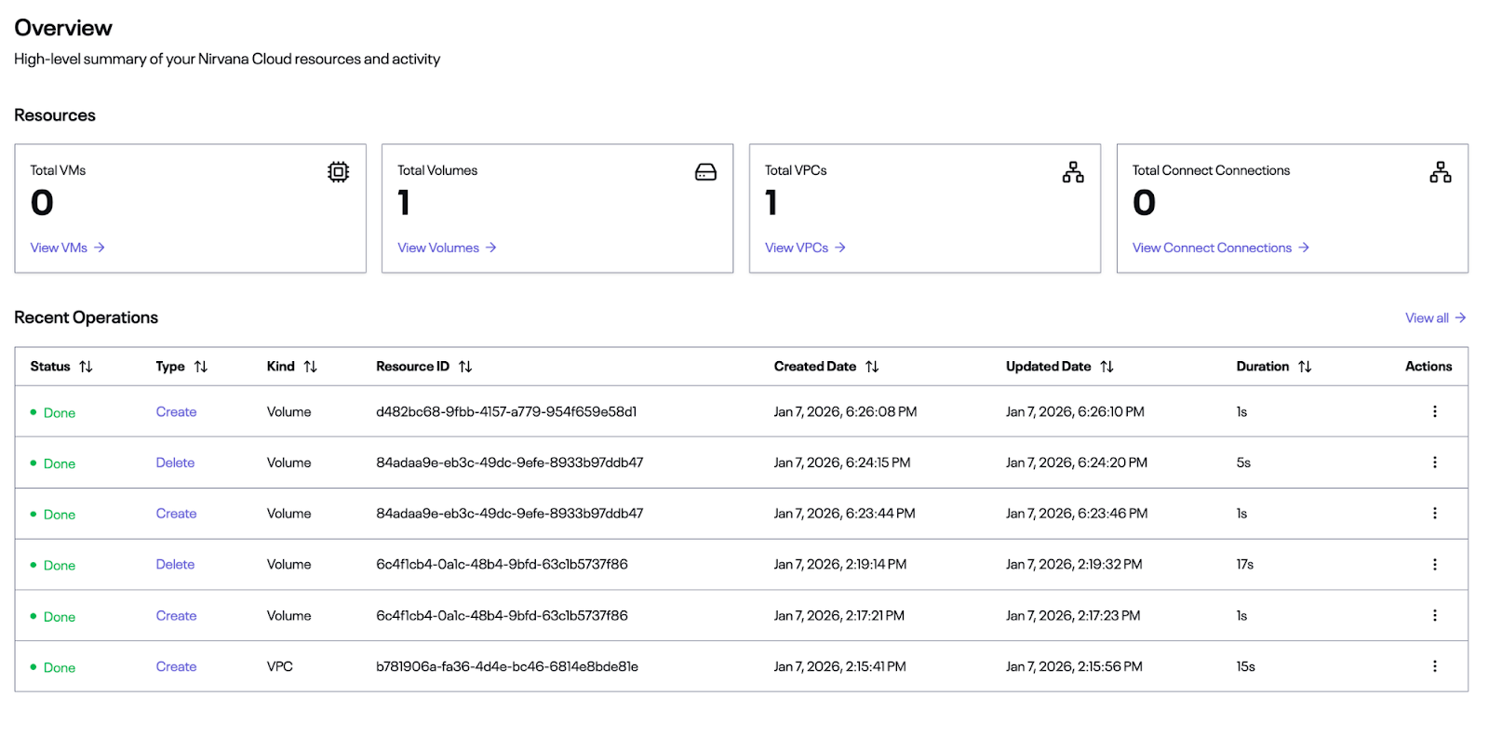1489x737 pixels.
Task: Open actions menu for the 6:26:08 PM operation
Action: click(1434, 411)
